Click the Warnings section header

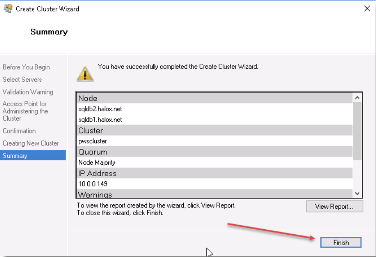tap(215, 194)
